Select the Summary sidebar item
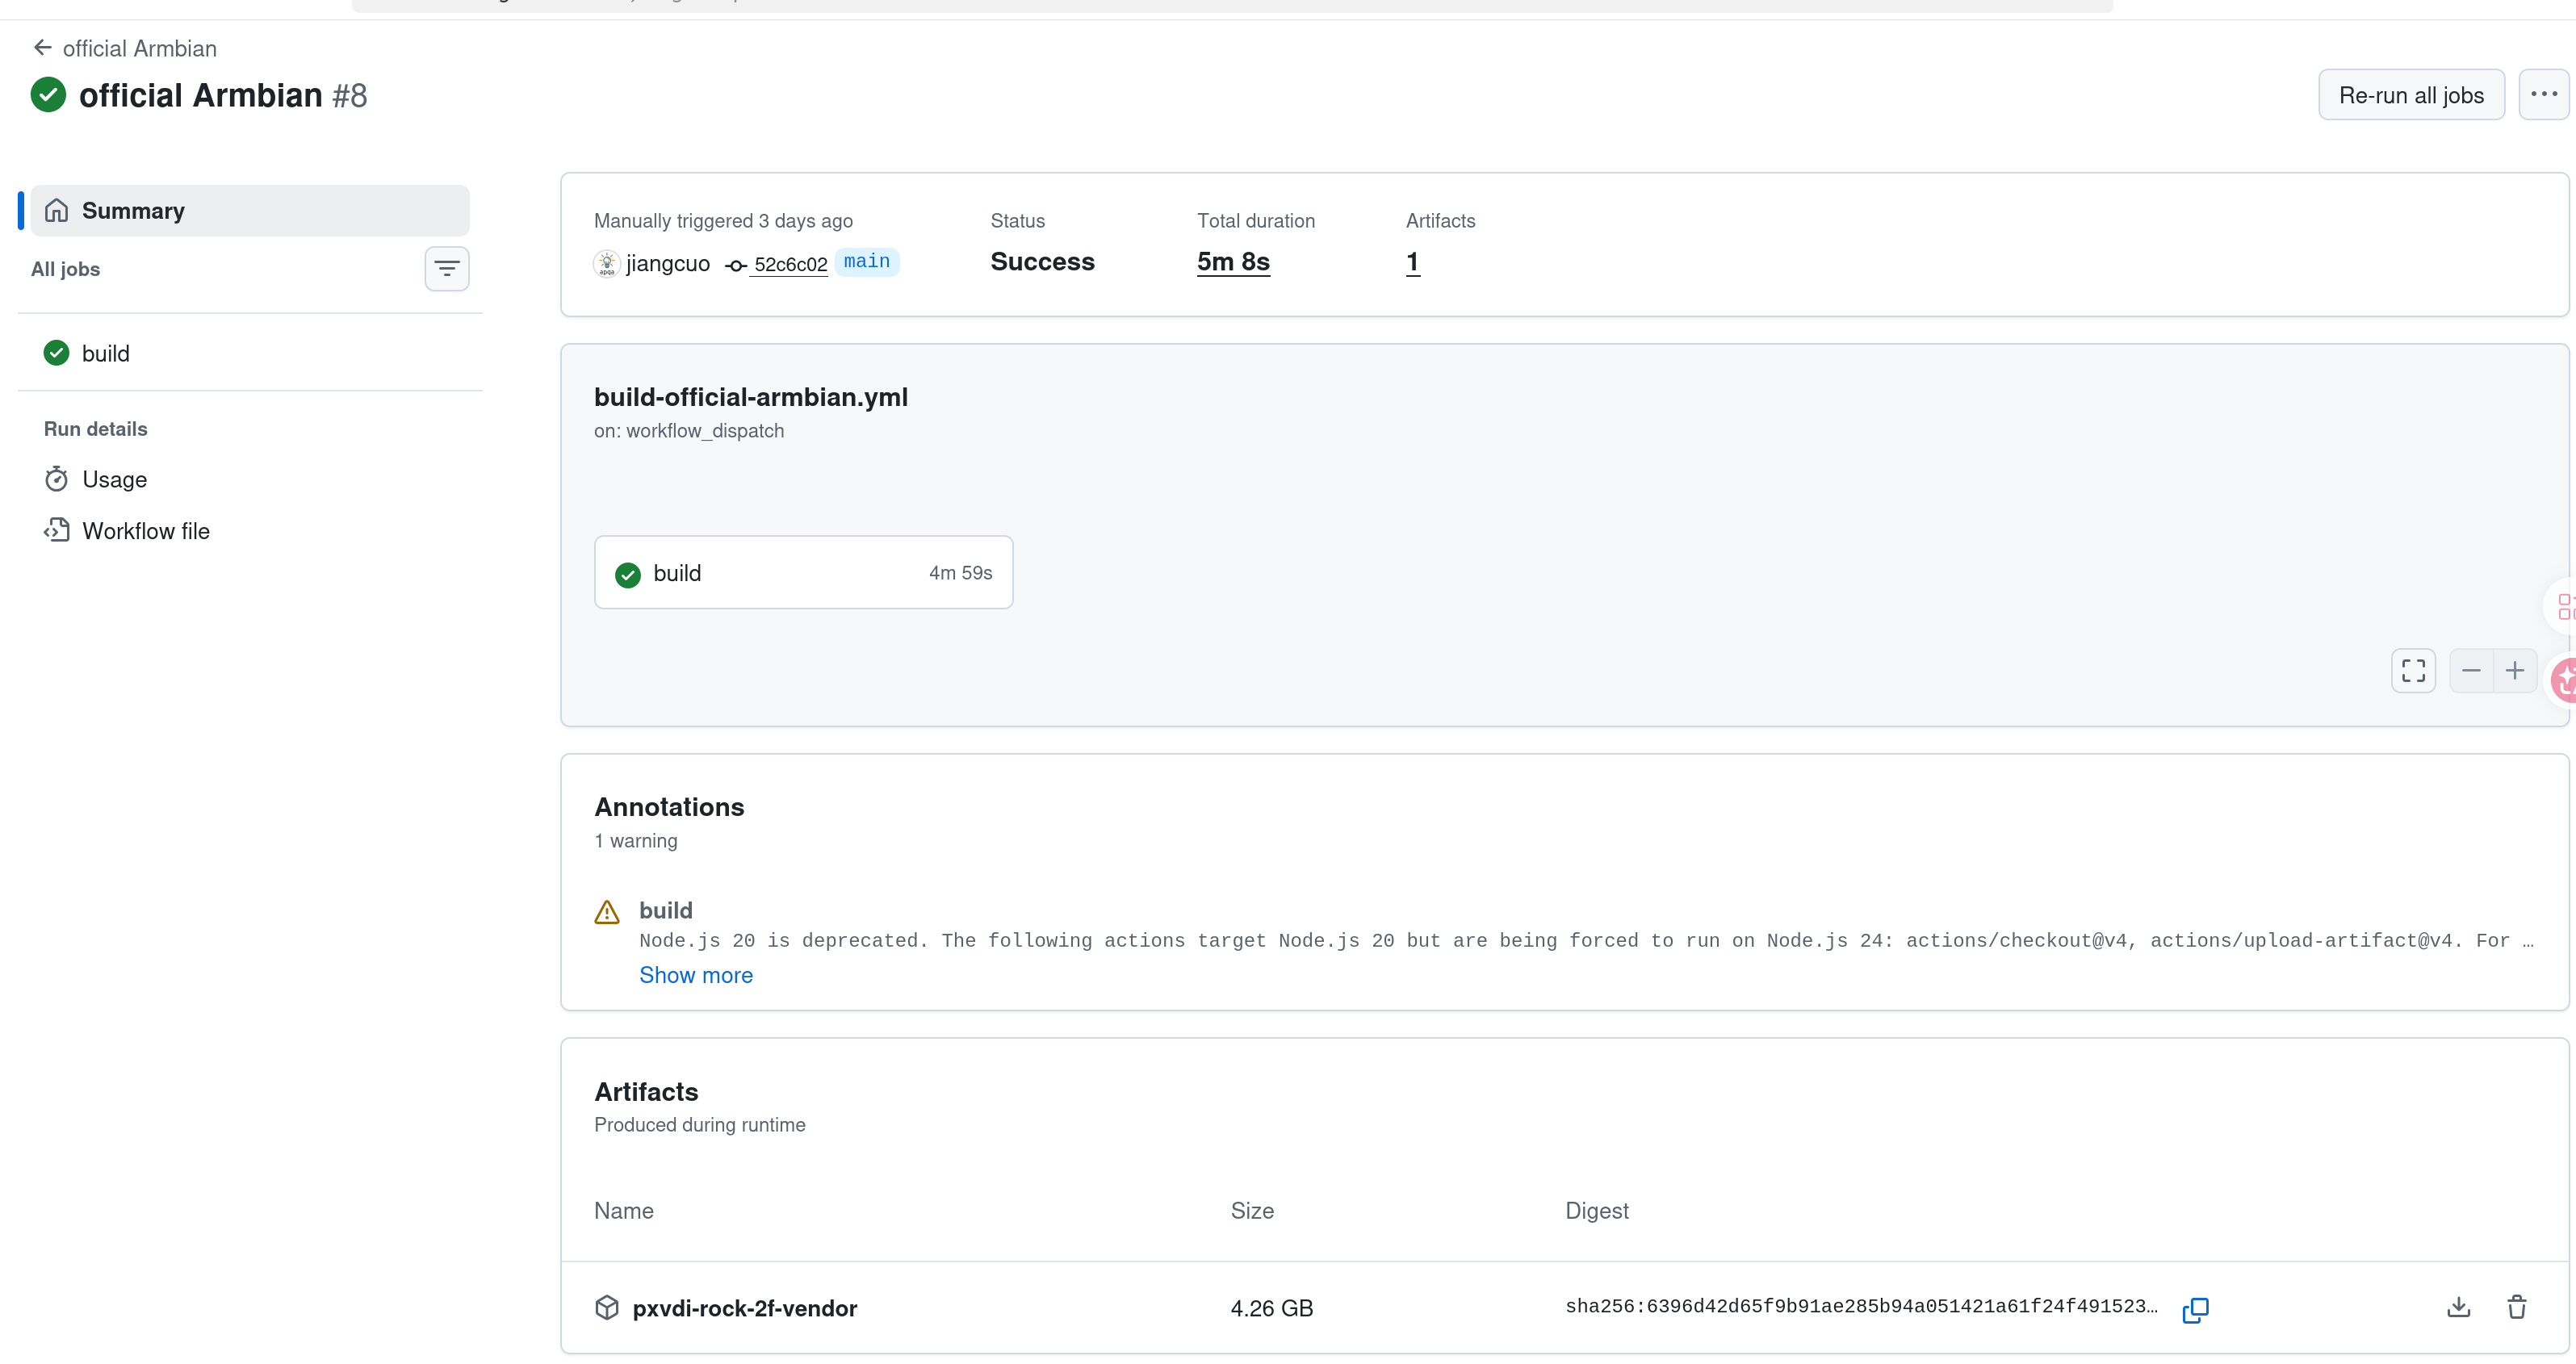Viewport: 2576px width, 1364px height. [250, 210]
